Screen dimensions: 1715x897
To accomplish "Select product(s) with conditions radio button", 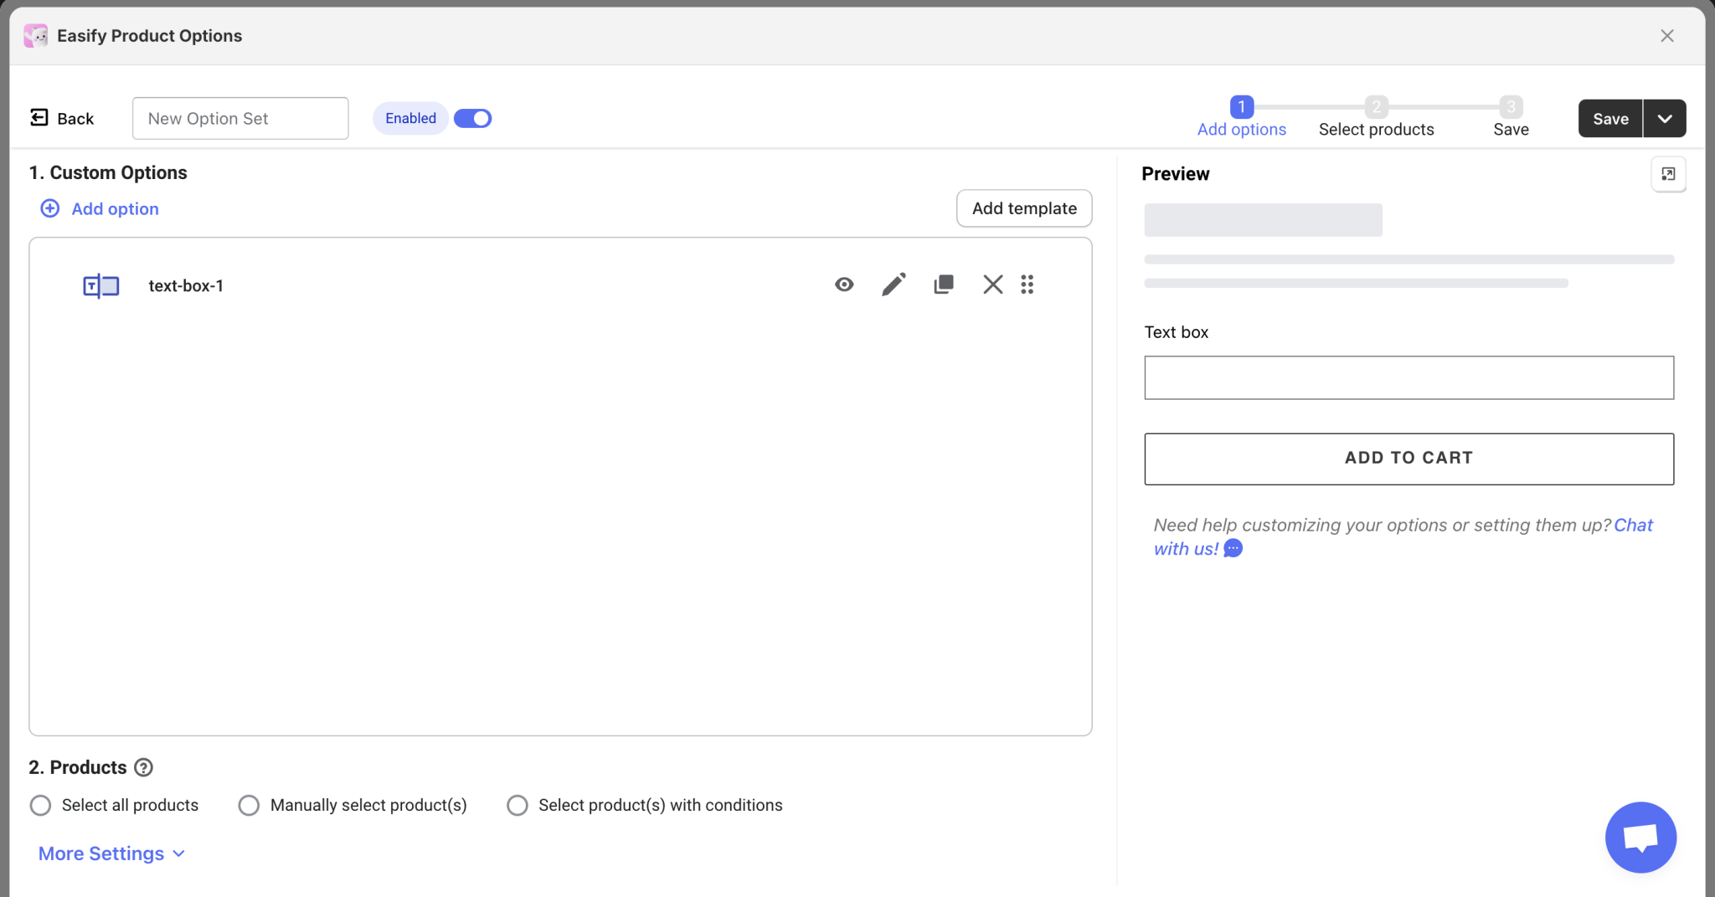I will pos(518,805).
